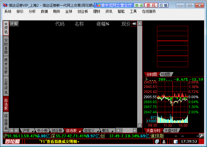Click the horizontal scrollbar thumb below the list
Image resolution: width=207 pixels, height=147 pixels.
[121, 130]
